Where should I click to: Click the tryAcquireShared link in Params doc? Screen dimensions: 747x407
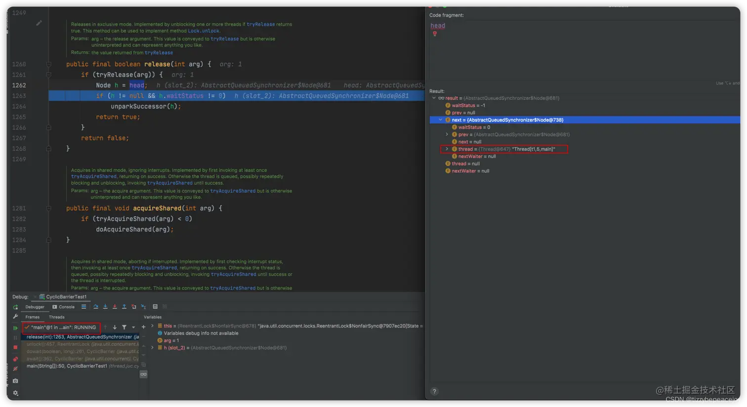233,191
